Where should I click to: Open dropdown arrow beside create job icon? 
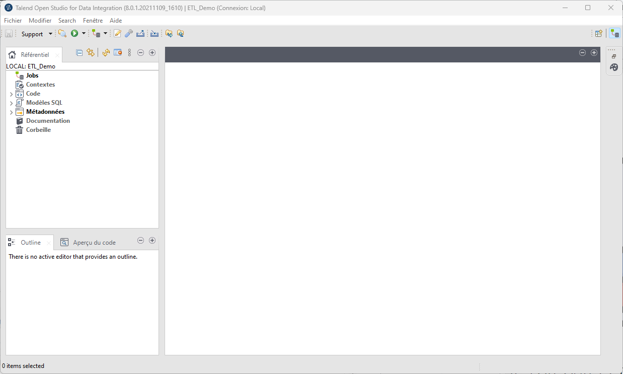[x=105, y=34]
